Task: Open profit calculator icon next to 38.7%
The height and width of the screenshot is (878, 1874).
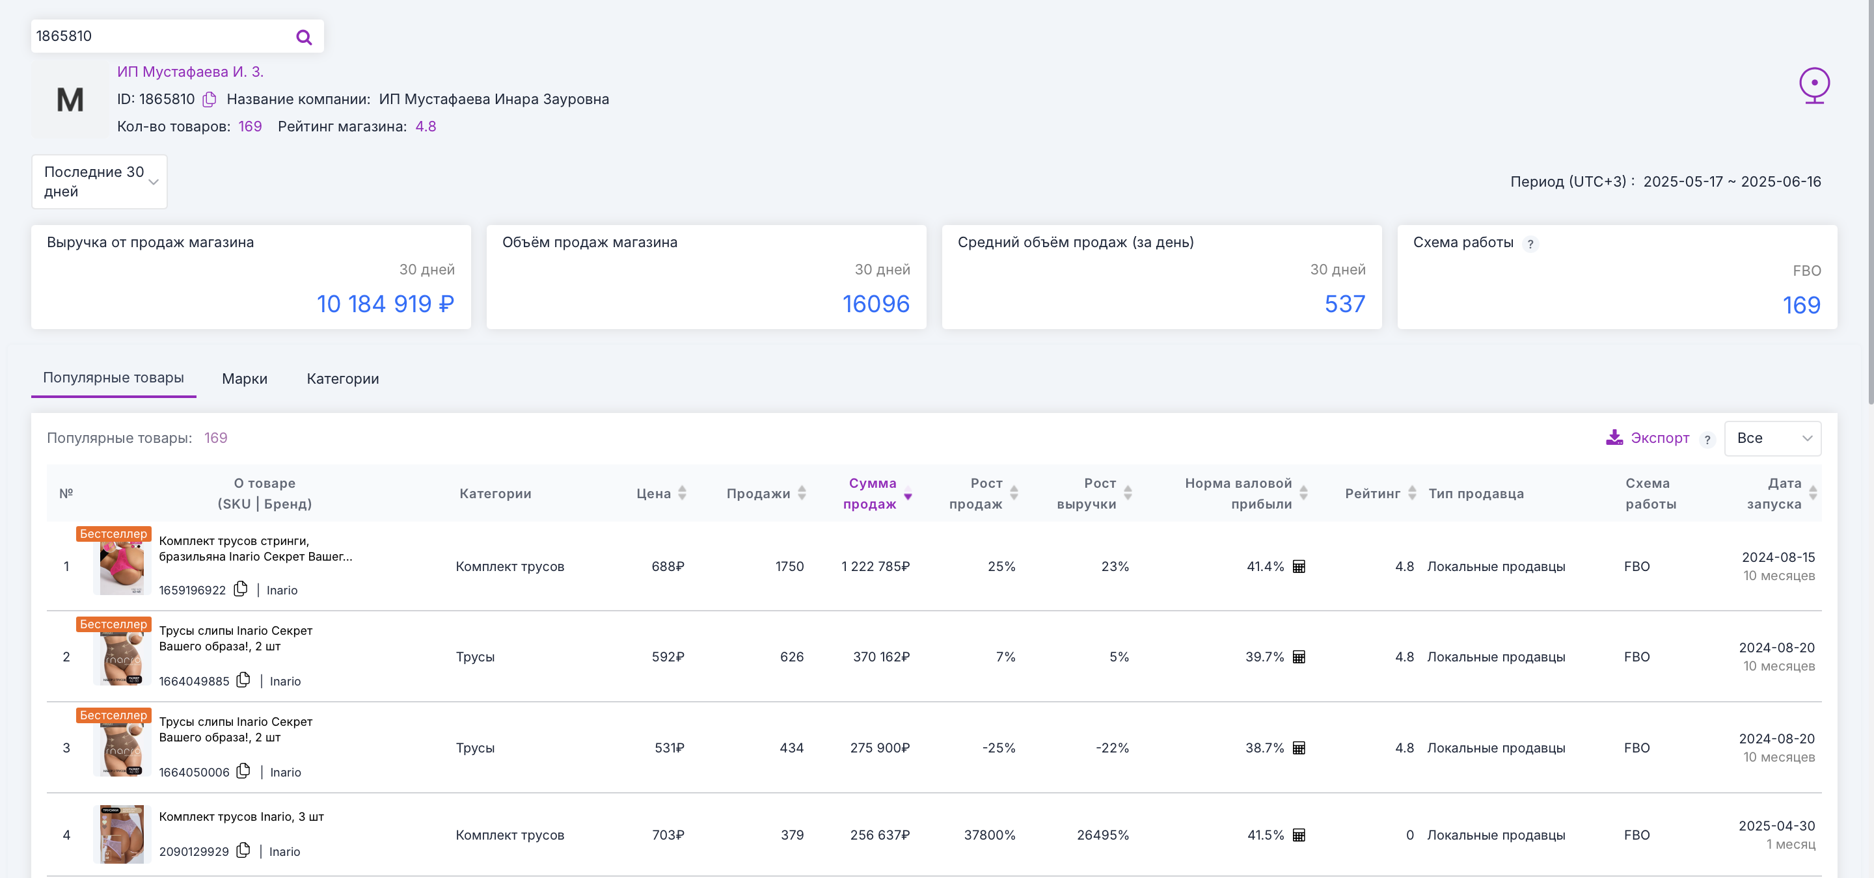Action: tap(1299, 748)
